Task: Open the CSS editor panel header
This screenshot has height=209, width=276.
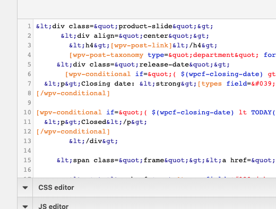Action: coord(146,187)
